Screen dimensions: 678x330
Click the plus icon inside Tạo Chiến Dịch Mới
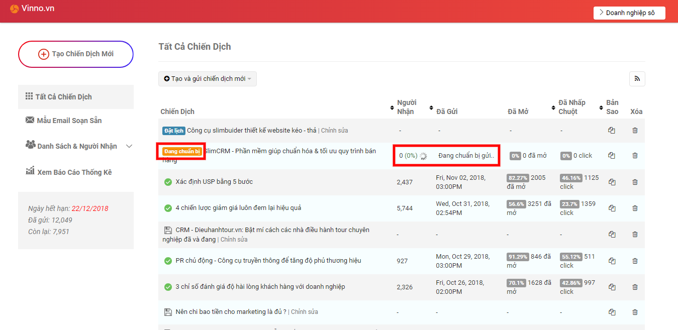point(45,54)
